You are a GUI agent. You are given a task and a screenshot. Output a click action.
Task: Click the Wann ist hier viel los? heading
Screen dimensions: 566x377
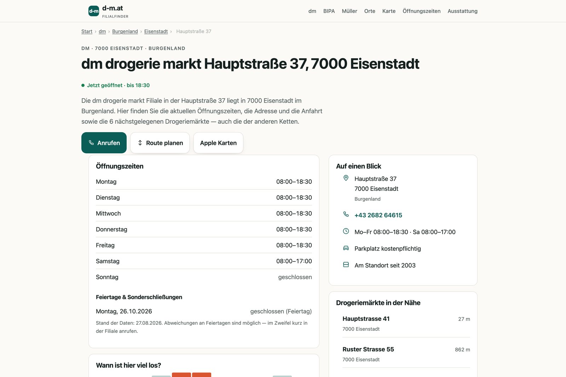(x=128, y=365)
